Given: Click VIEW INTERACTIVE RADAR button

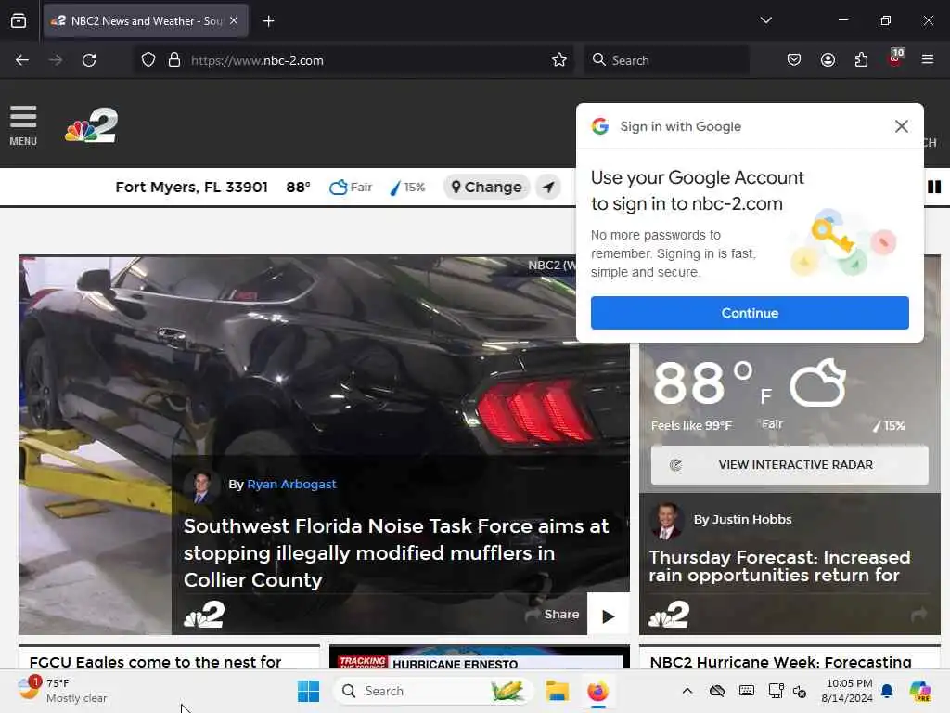Looking at the screenshot, I should coord(790,465).
